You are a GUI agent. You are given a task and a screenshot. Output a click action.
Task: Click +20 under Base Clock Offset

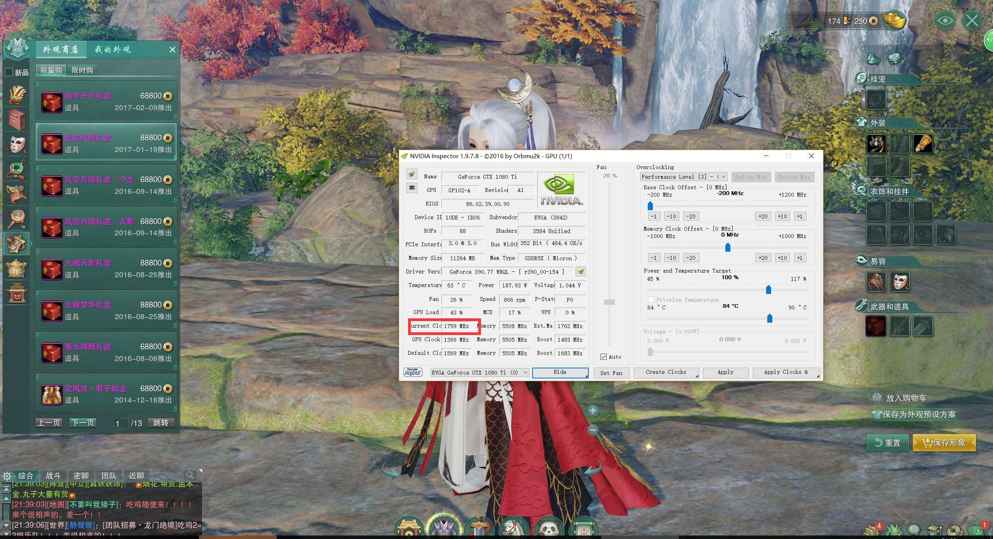coord(763,216)
